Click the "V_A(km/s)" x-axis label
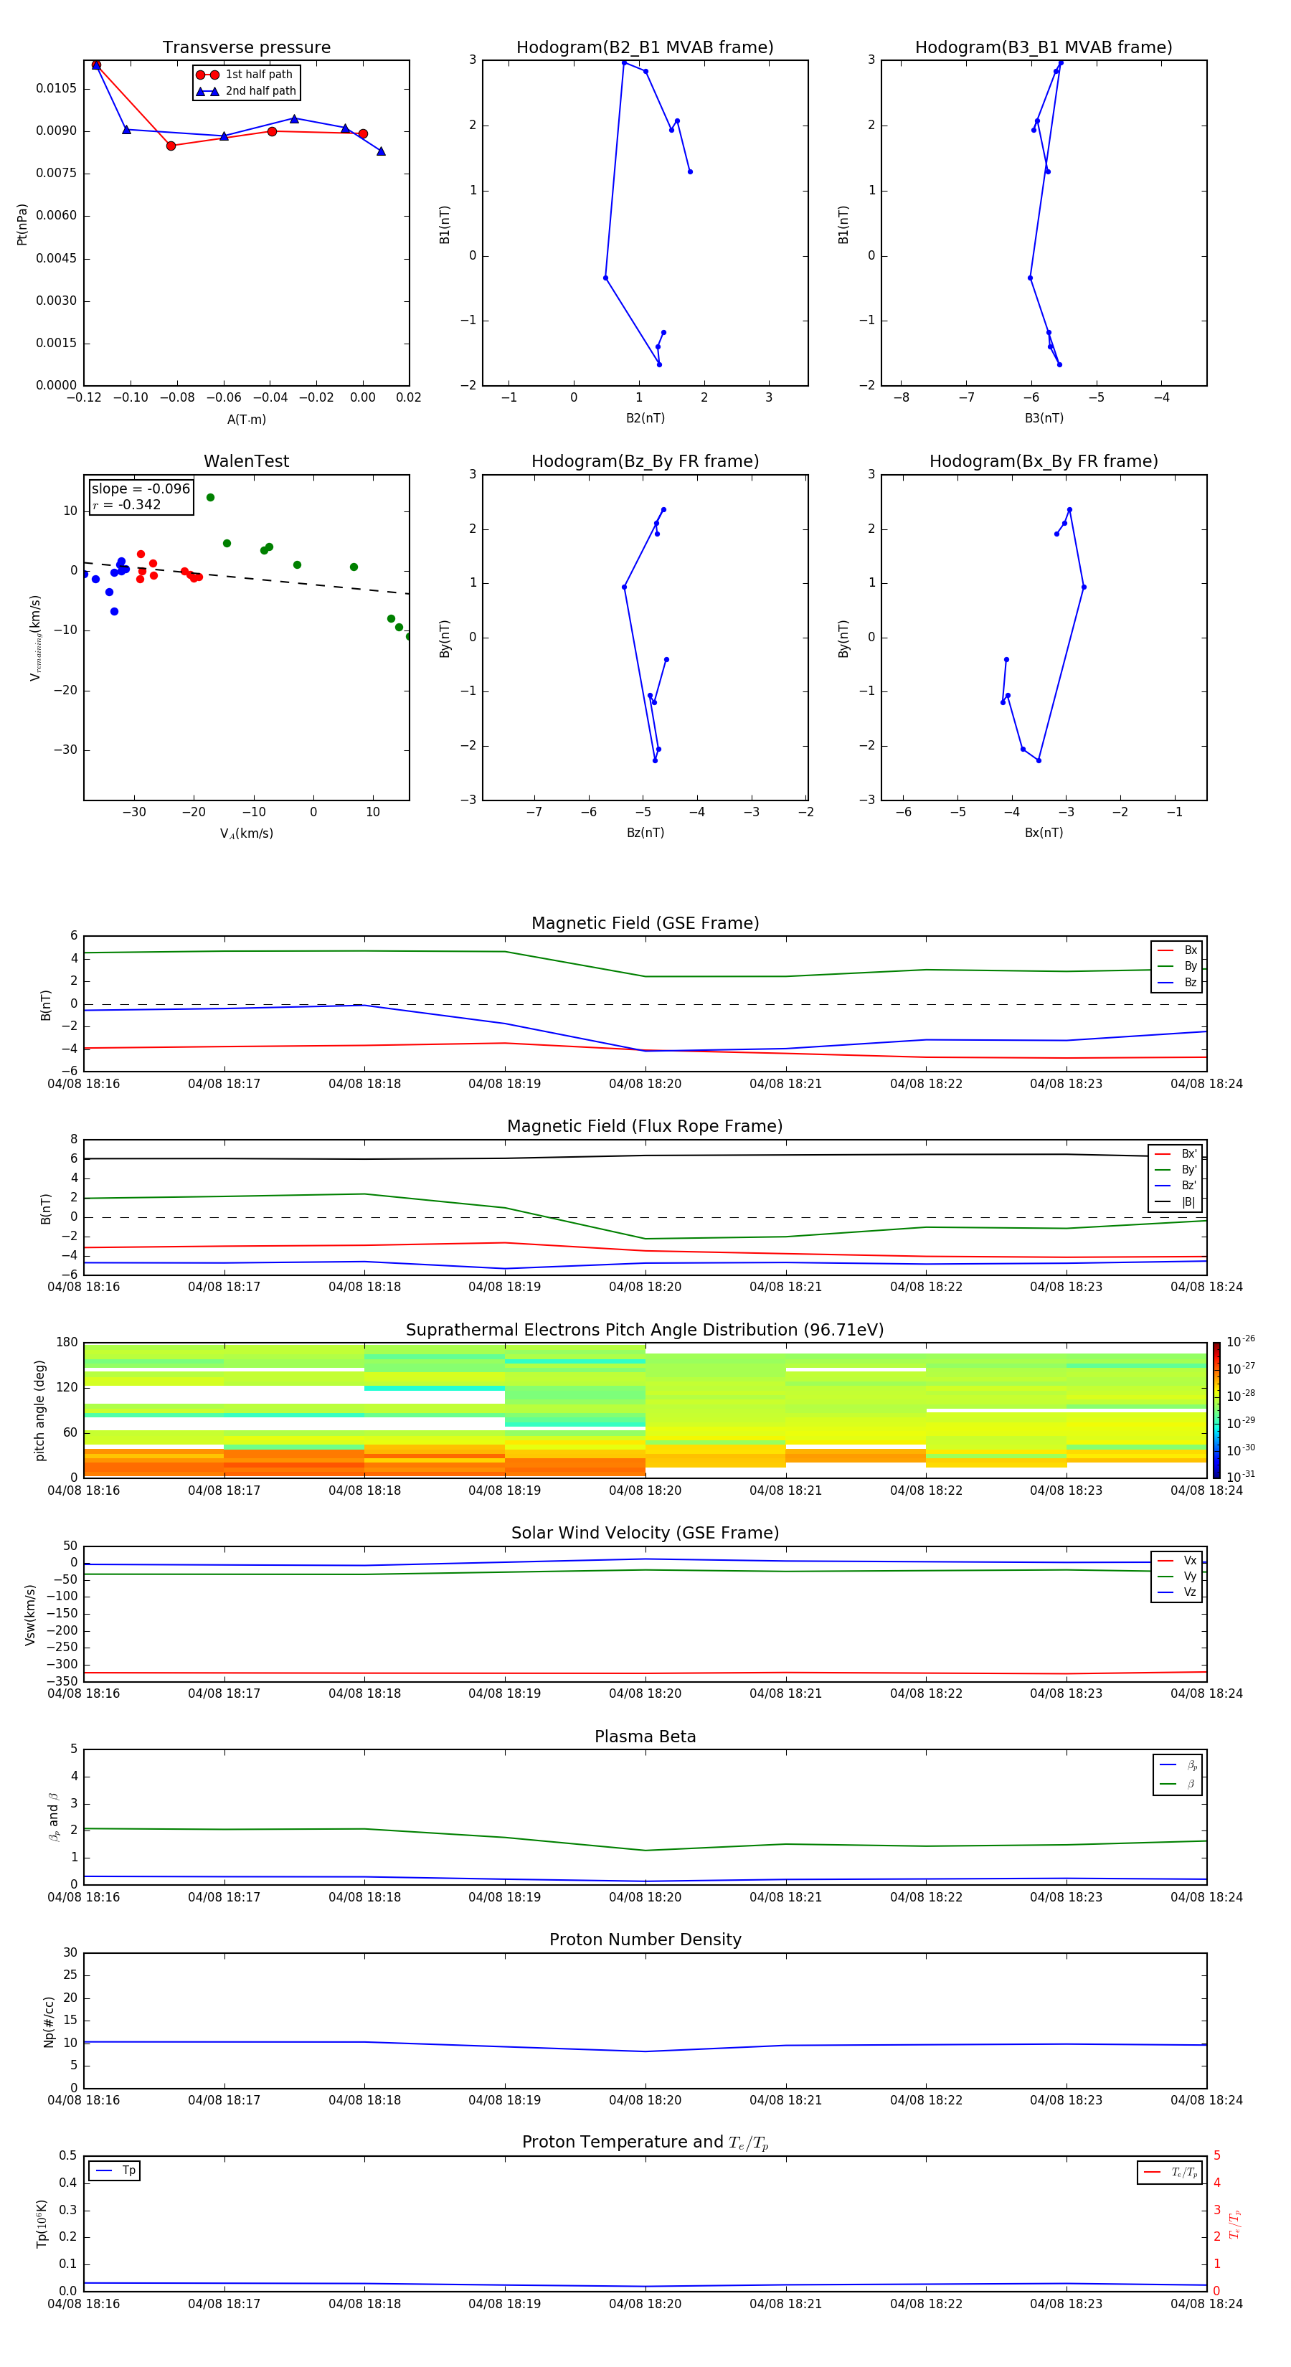Screen dimensions: 1291x2367 tap(246, 833)
